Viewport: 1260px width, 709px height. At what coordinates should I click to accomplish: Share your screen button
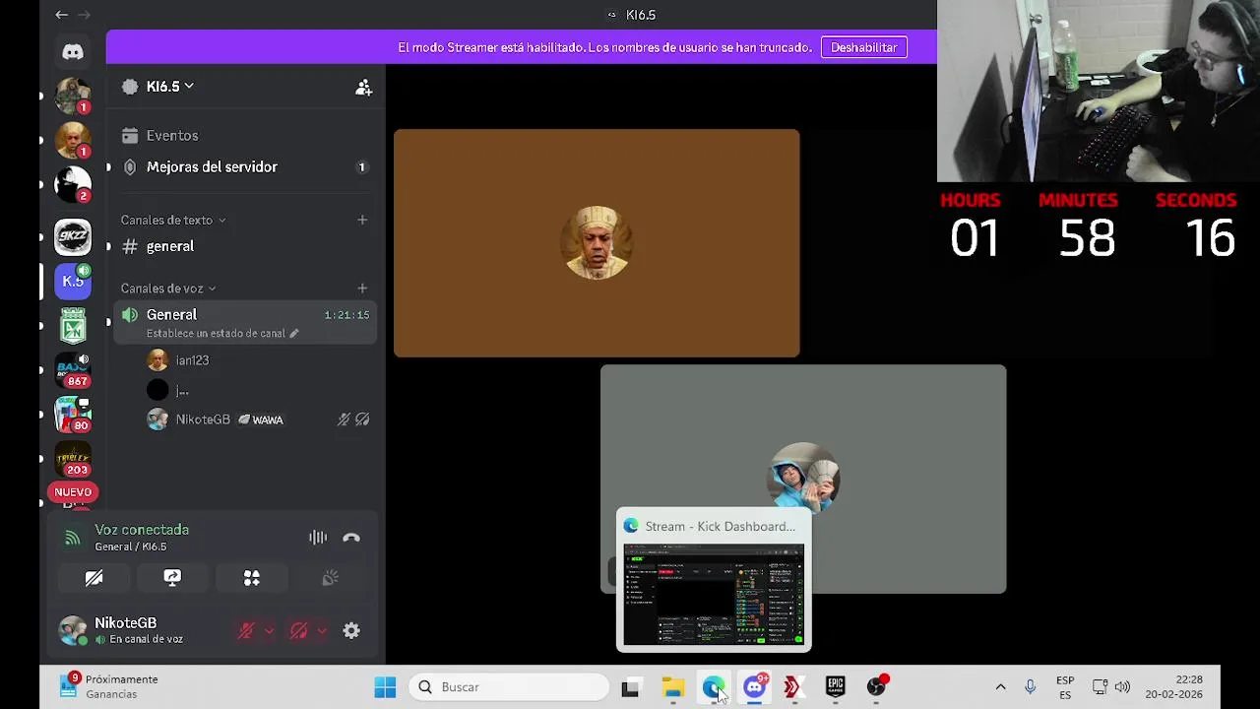click(x=172, y=579)
